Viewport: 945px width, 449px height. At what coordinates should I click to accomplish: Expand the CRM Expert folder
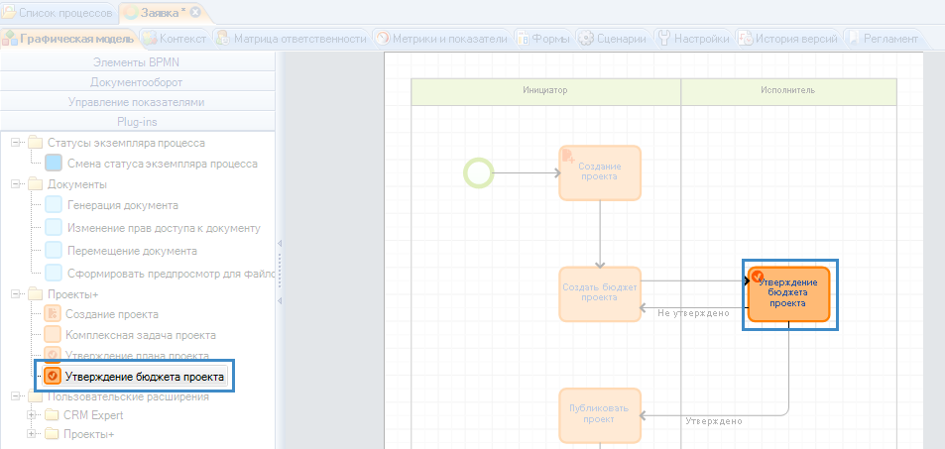click(33, 415)
